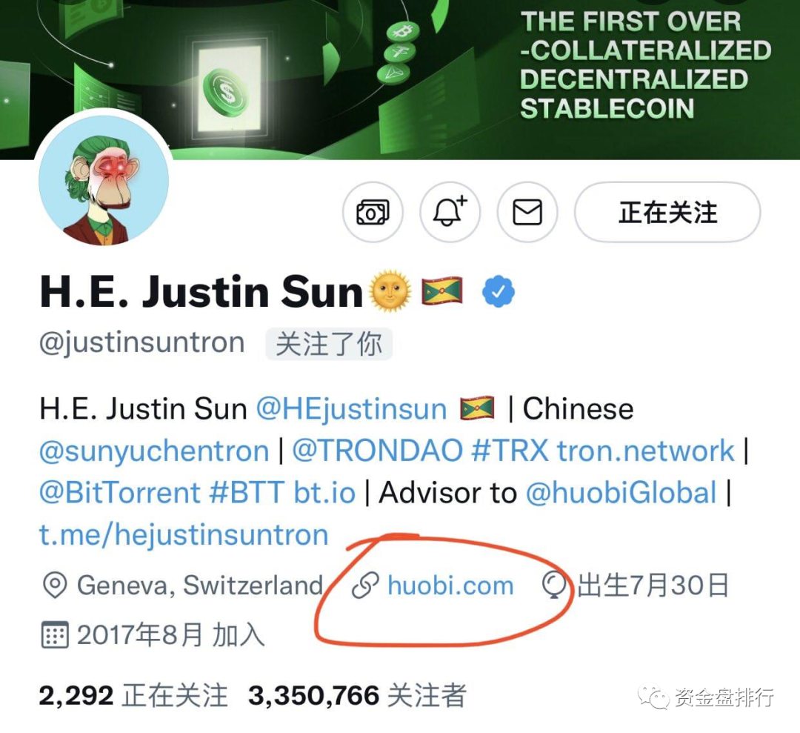Tap the blue verified badge

(499, 291)
